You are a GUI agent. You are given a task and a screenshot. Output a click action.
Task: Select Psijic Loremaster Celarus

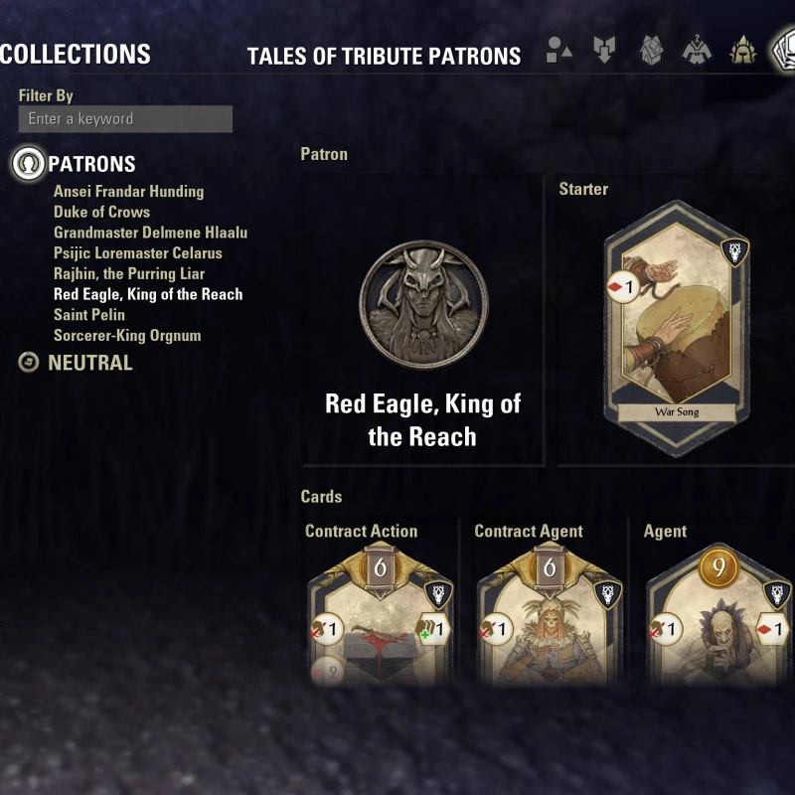pyautogui.click(x=138, y=253)
